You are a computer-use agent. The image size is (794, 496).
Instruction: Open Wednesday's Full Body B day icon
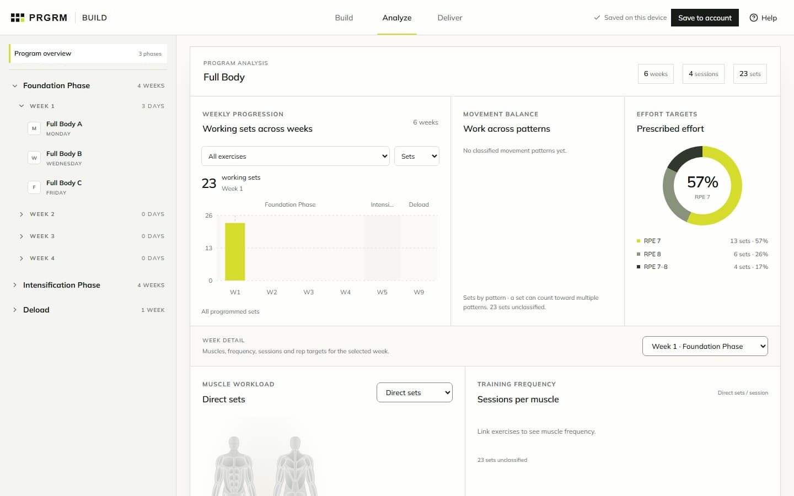point(34,158)
